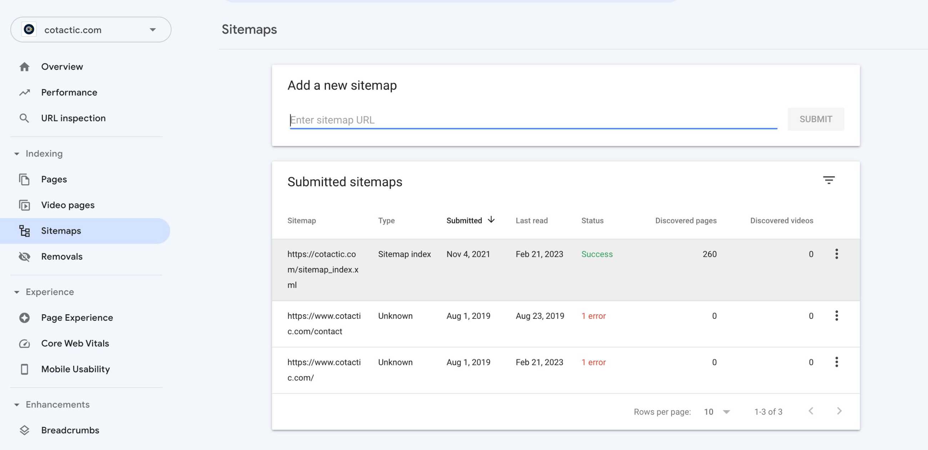
Task: Click the Breadcrumbs layers icon
Action: coord(25,430)
